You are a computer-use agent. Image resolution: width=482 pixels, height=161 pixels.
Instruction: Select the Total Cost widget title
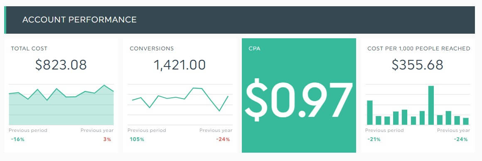click(29, 48)
